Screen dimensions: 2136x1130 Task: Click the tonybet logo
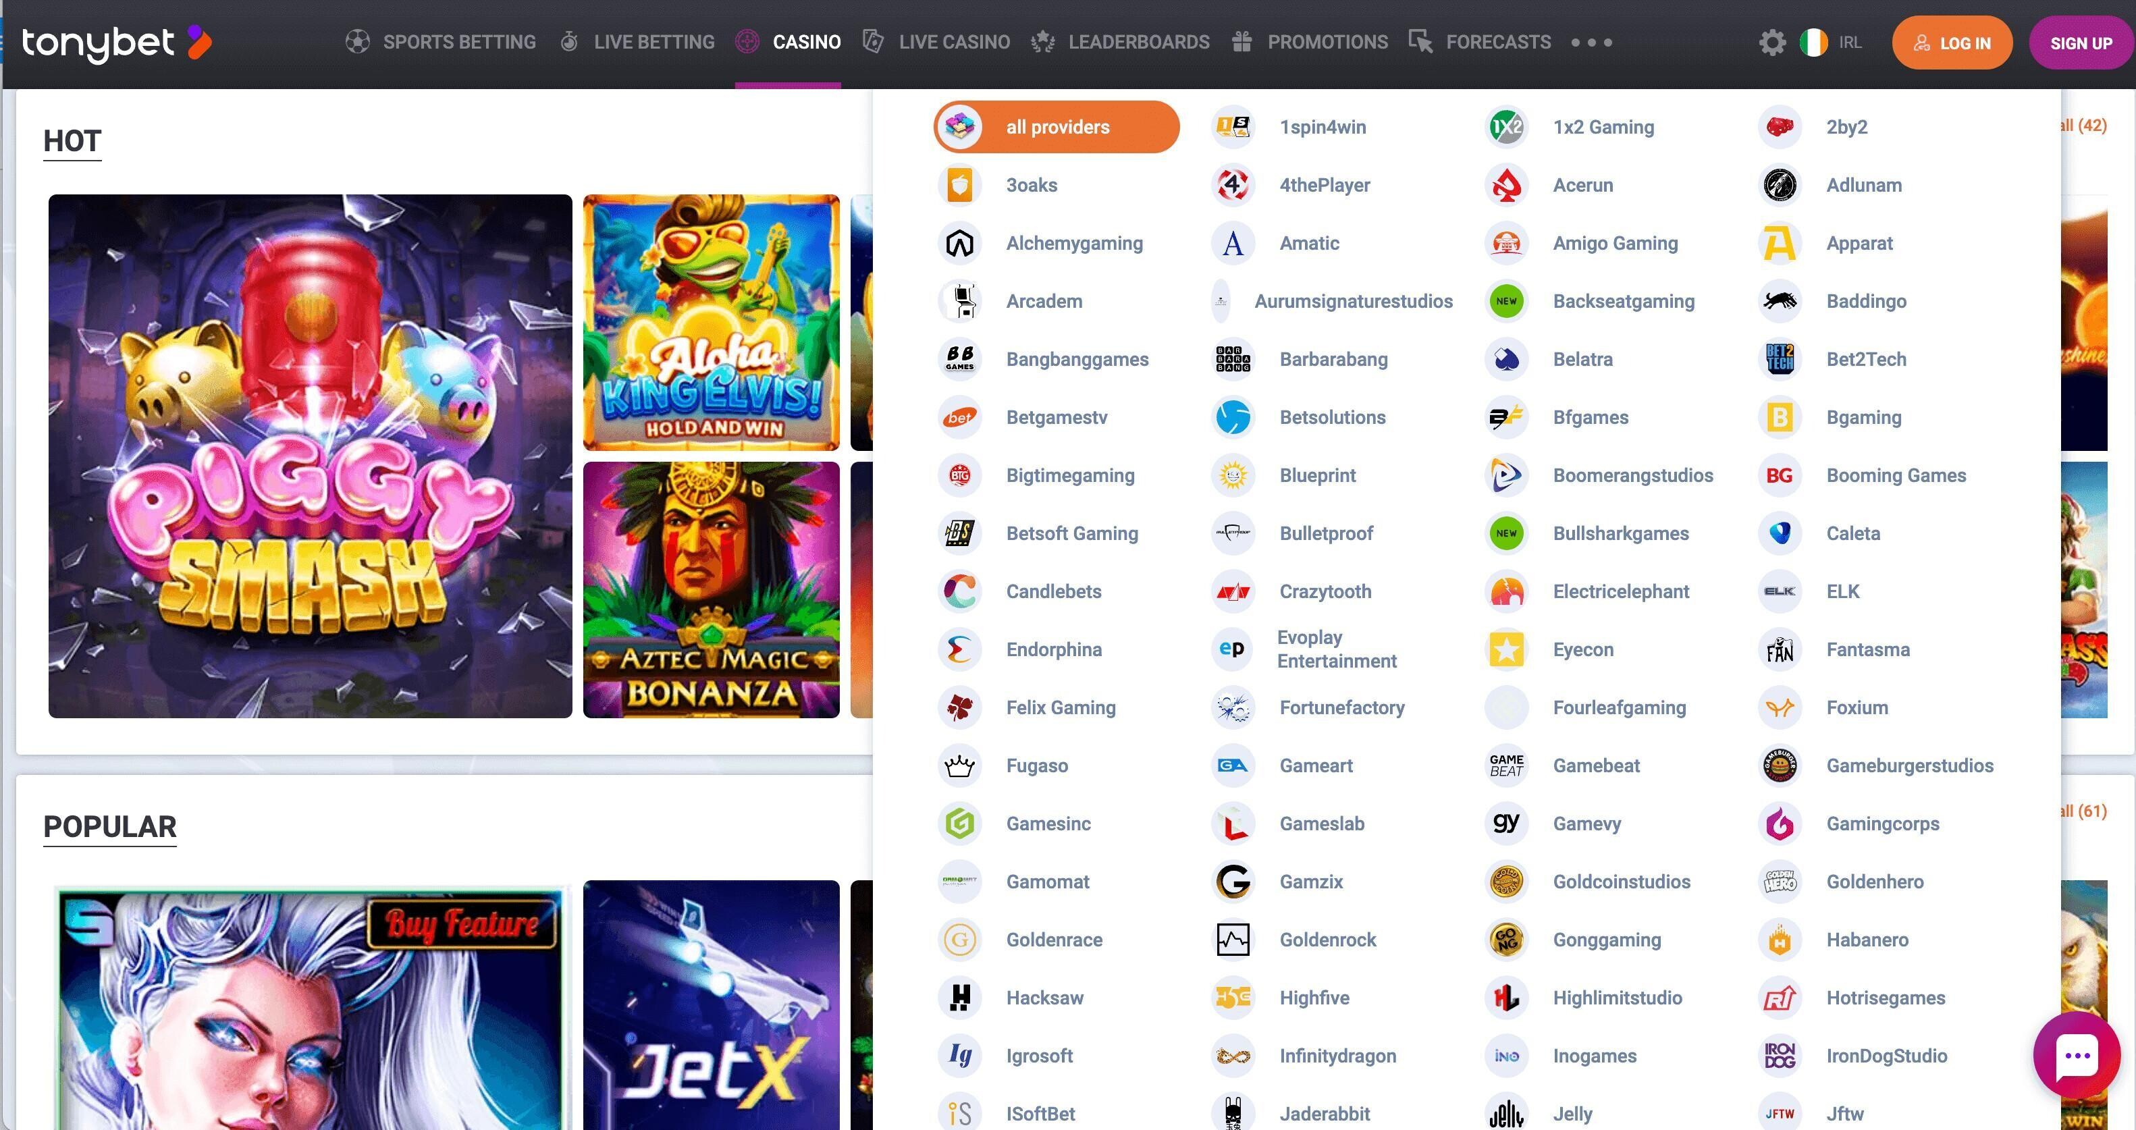pyautogui.click(x=116, y=43)
